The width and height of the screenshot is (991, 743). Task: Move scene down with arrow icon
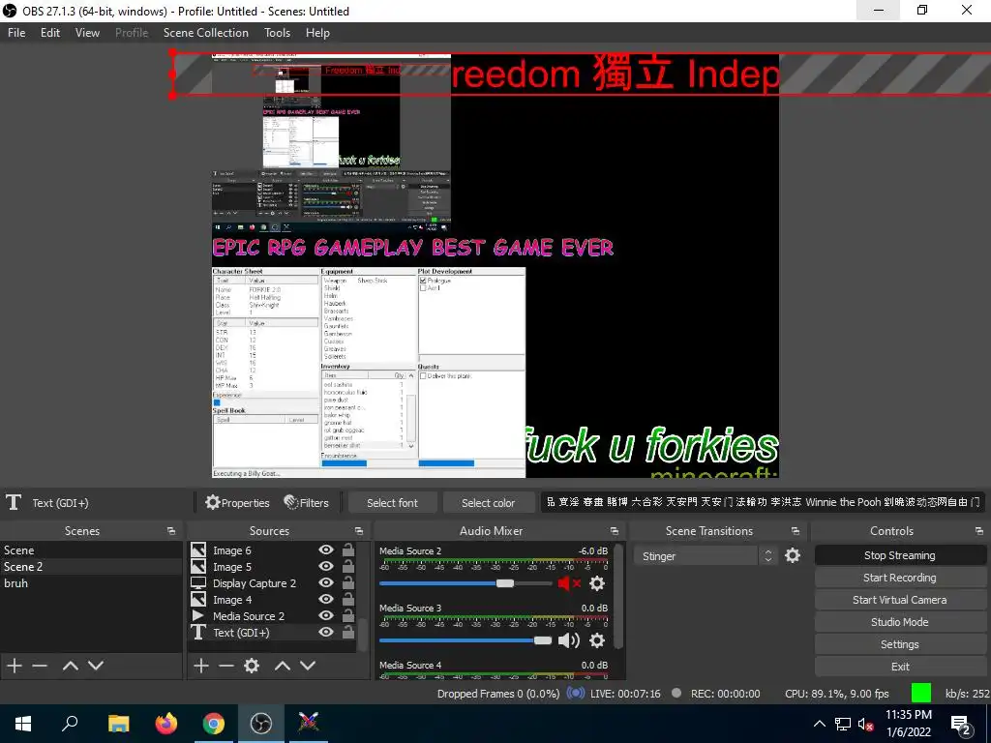tap(96, 666)
